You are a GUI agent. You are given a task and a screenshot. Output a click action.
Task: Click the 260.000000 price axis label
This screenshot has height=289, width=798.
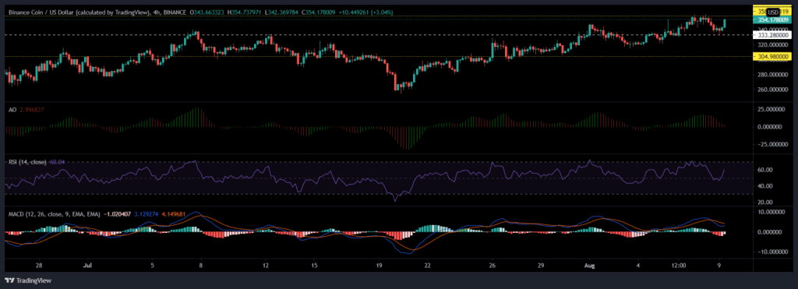pos(772,90)
